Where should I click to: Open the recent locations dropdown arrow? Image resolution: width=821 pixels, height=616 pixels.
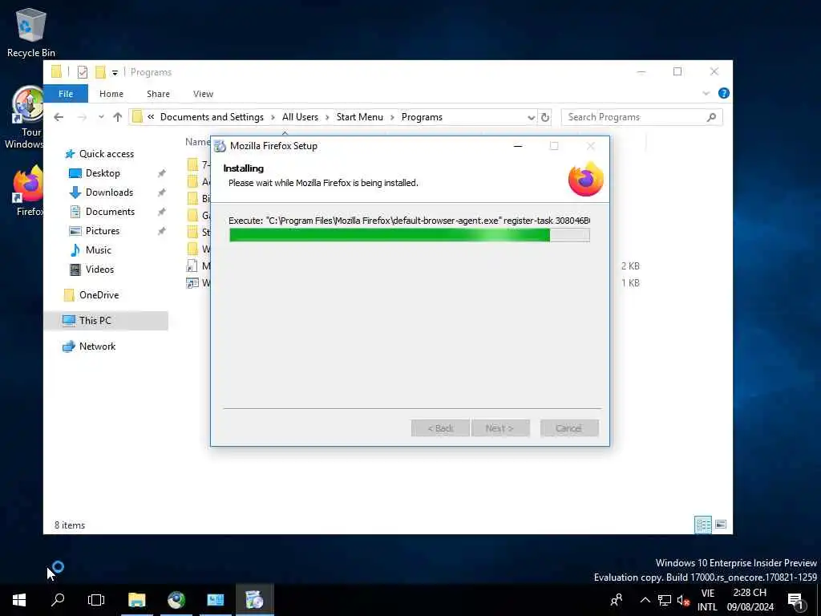coord(101,117)
